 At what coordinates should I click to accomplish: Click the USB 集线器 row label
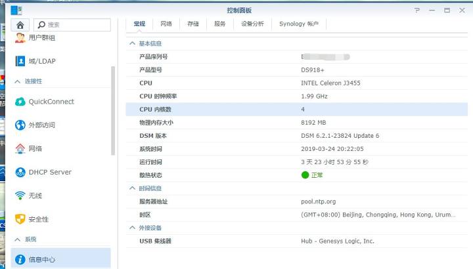coord(155,241)
